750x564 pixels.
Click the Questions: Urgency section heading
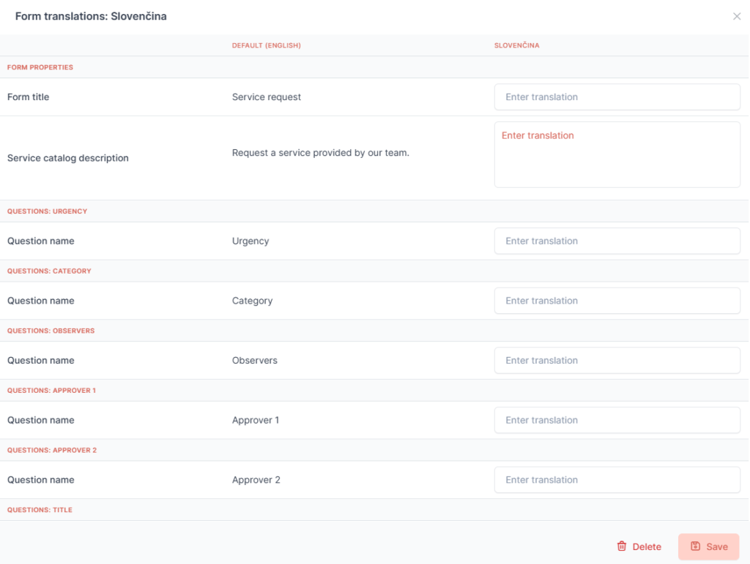47,211
